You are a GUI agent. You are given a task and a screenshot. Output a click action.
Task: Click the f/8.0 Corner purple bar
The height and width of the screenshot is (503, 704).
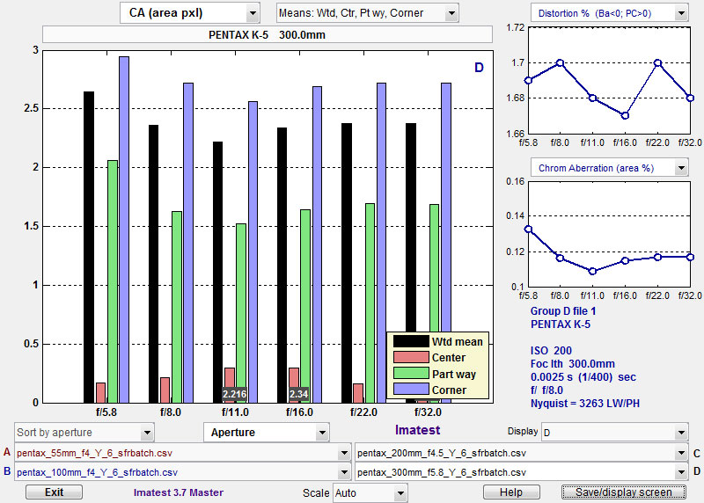(188, 243)
